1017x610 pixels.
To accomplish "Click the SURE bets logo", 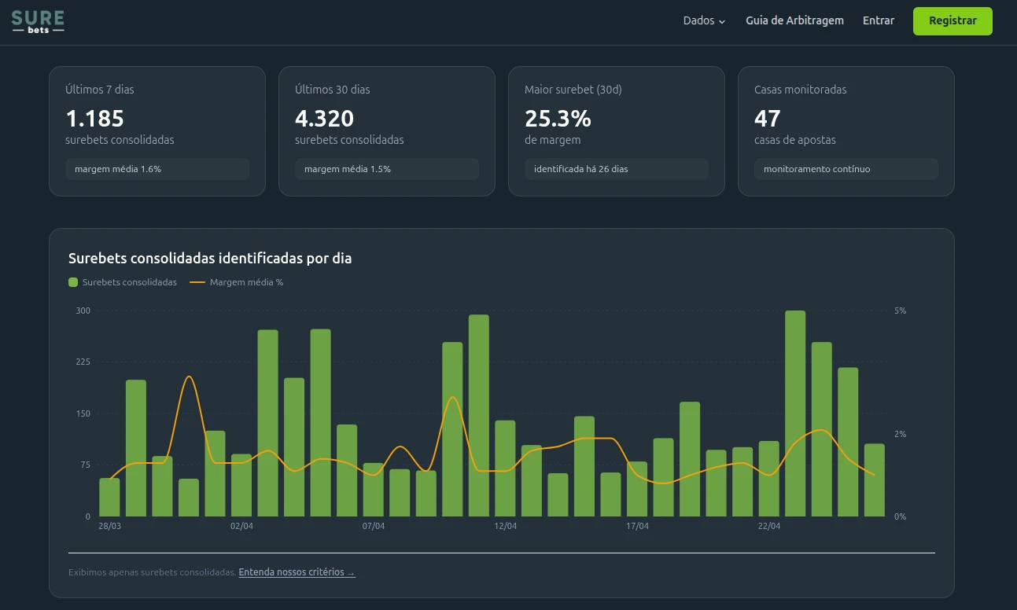I will click(38, 21).
